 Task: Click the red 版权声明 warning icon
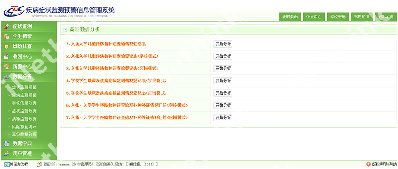click(369, 165)
